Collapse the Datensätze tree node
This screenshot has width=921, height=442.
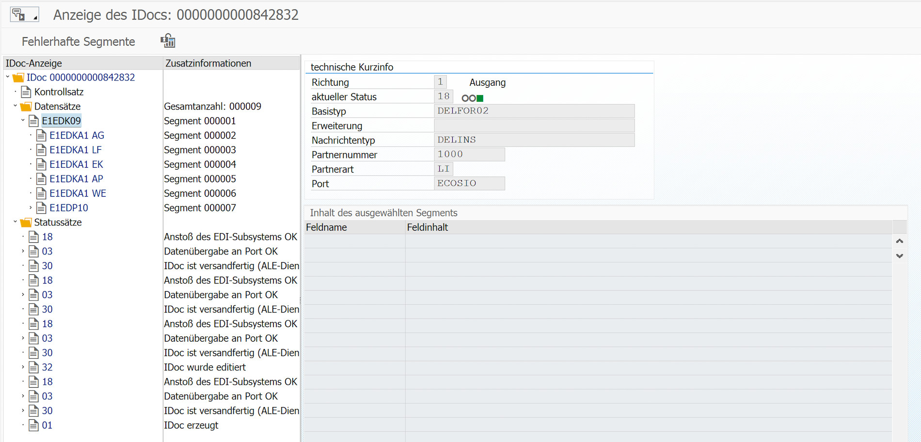15,106
